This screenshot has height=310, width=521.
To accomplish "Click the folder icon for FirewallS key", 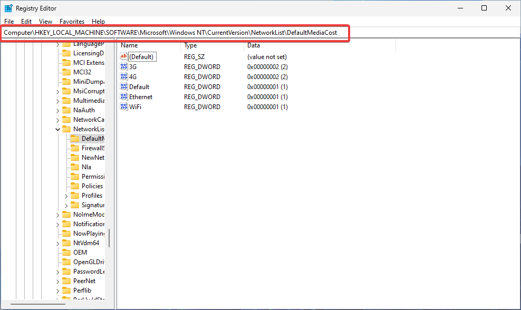I will pyautogui.click(x=75, y=148).
